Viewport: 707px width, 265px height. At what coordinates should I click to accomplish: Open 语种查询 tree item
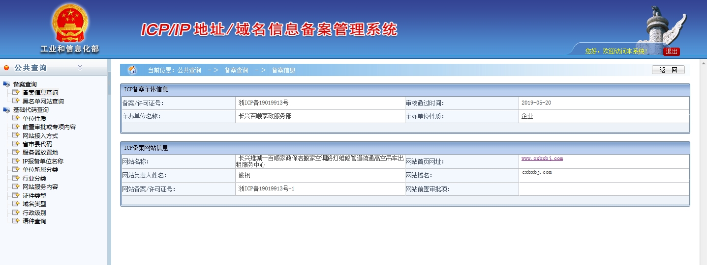(x=34, y=221)
